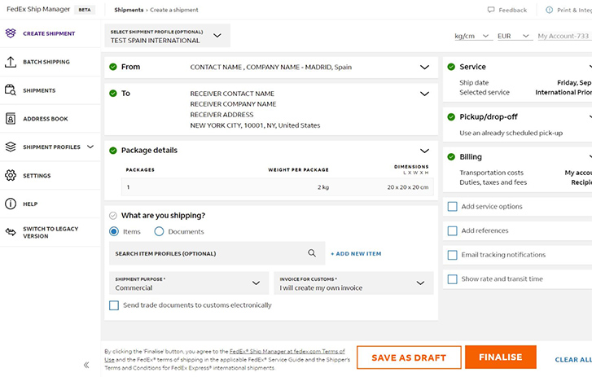Click the Shipments breadcrumb link

[x=129, y=10]
